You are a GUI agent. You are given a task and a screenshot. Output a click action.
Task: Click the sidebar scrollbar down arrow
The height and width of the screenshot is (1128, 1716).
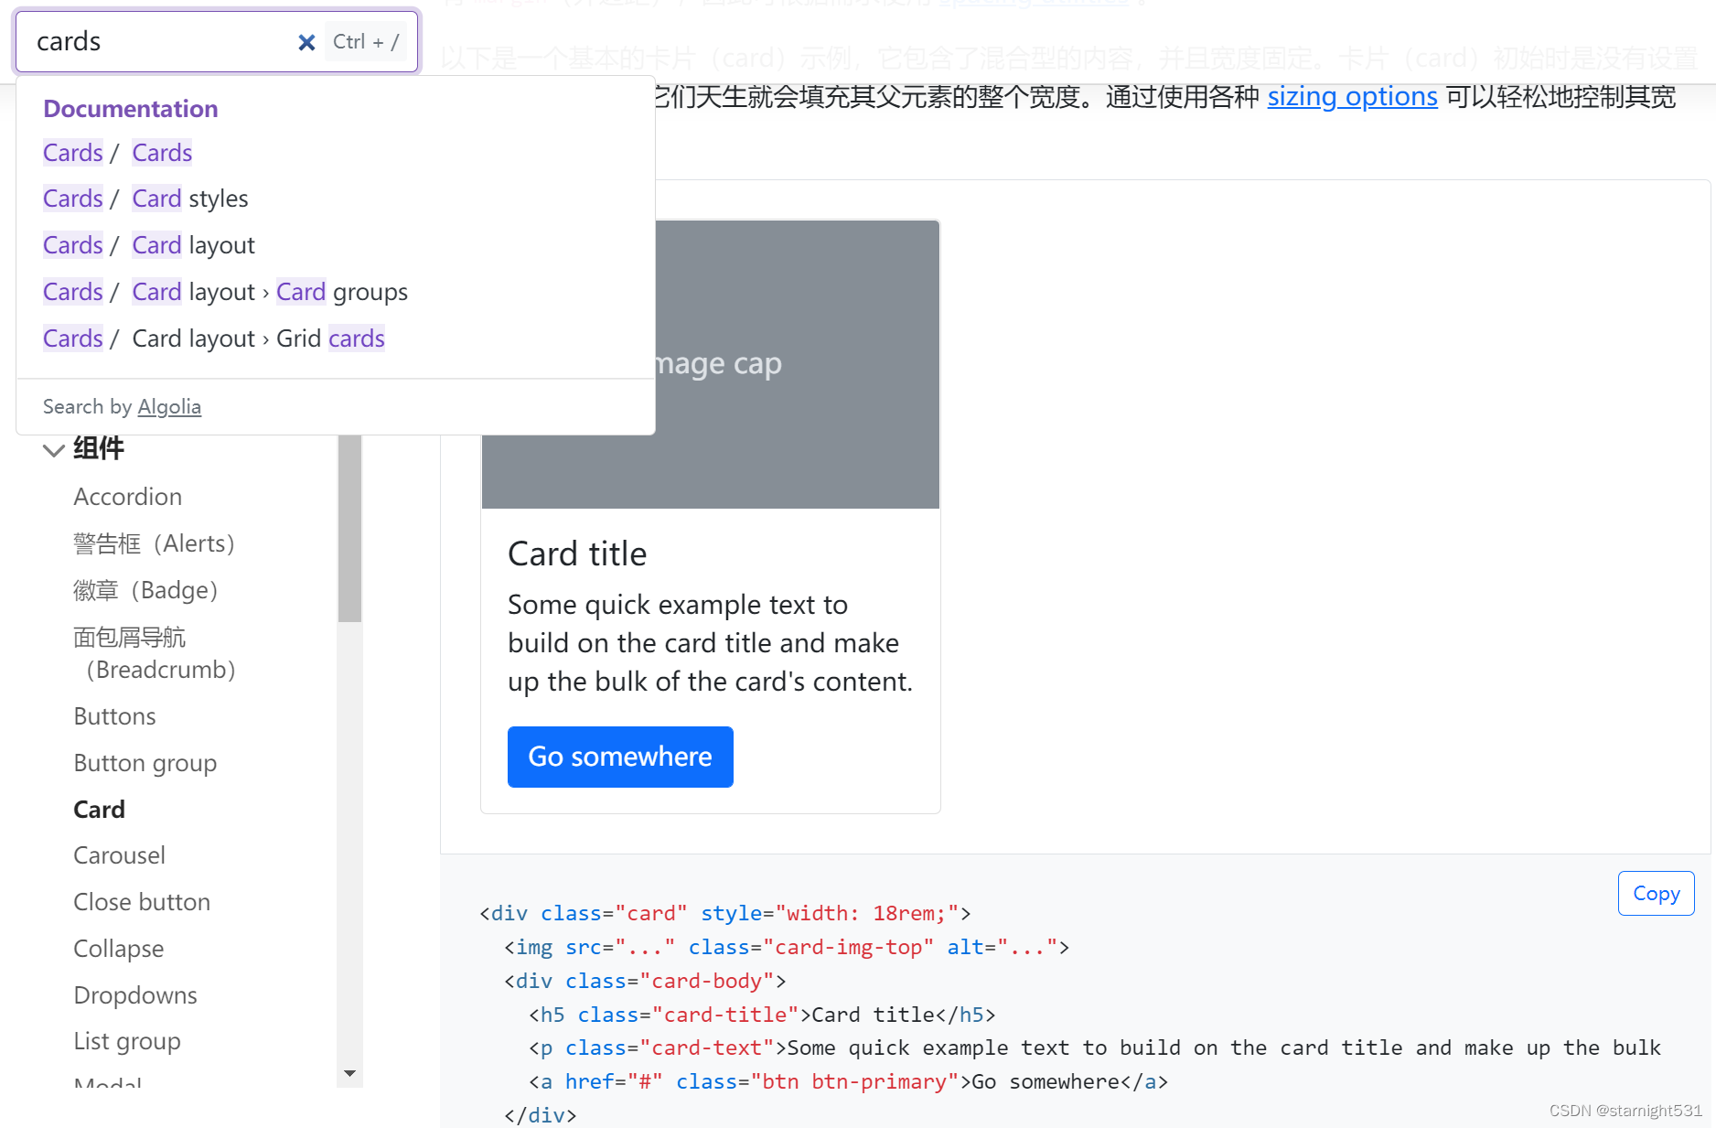point(349,1073)
